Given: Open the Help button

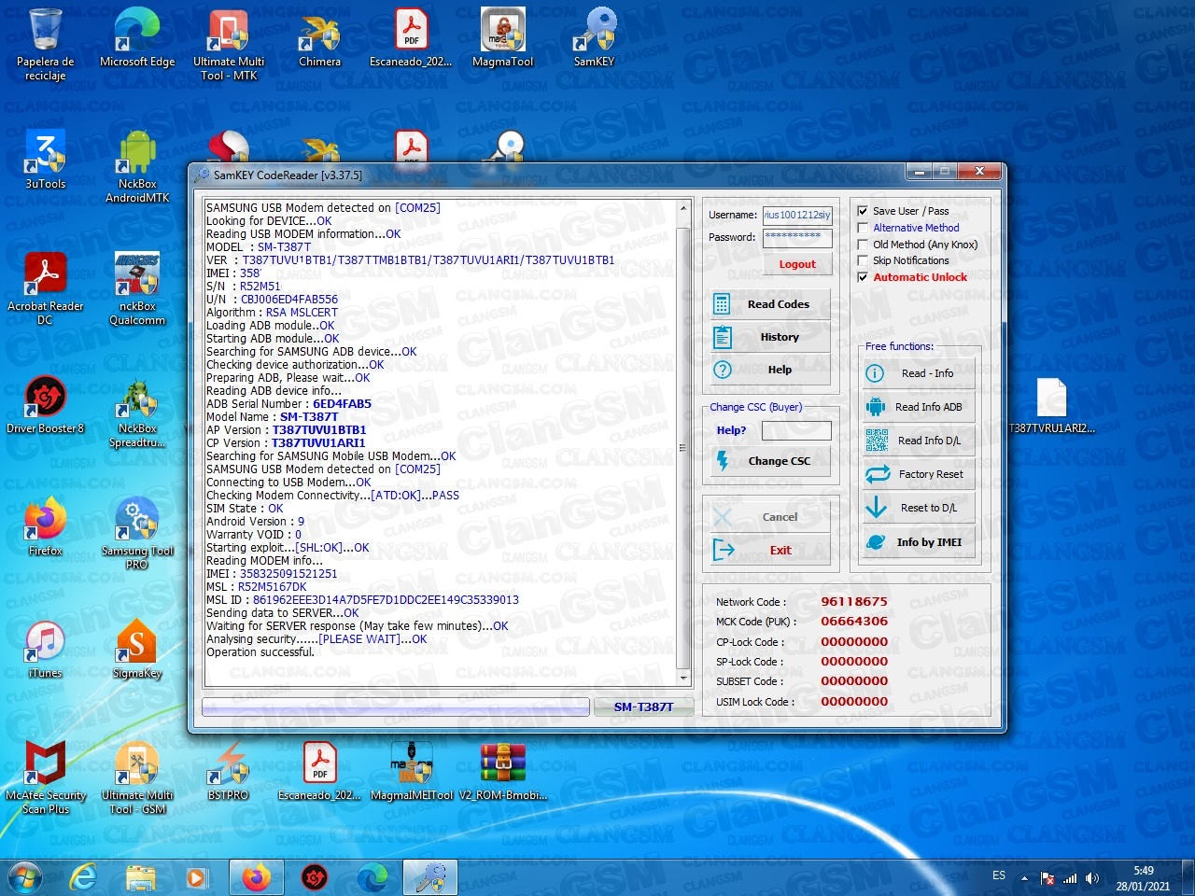Looking at the screenshot, I should 771,370.
